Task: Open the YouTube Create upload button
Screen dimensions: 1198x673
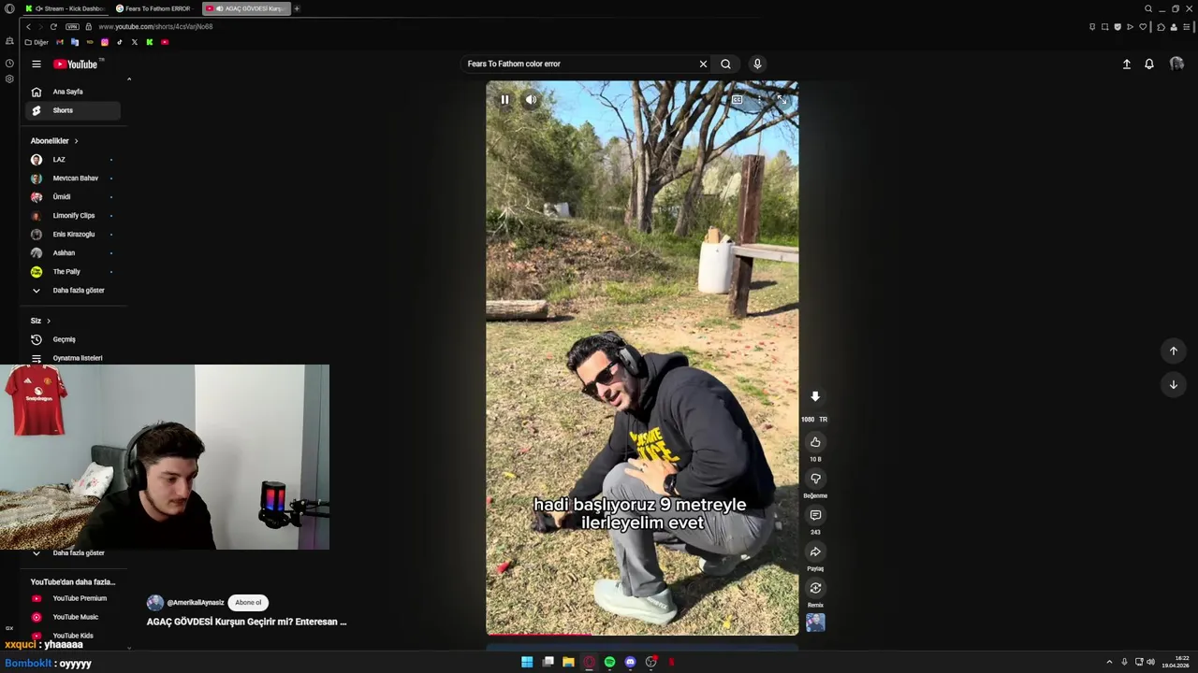Action: [1127, 64]
